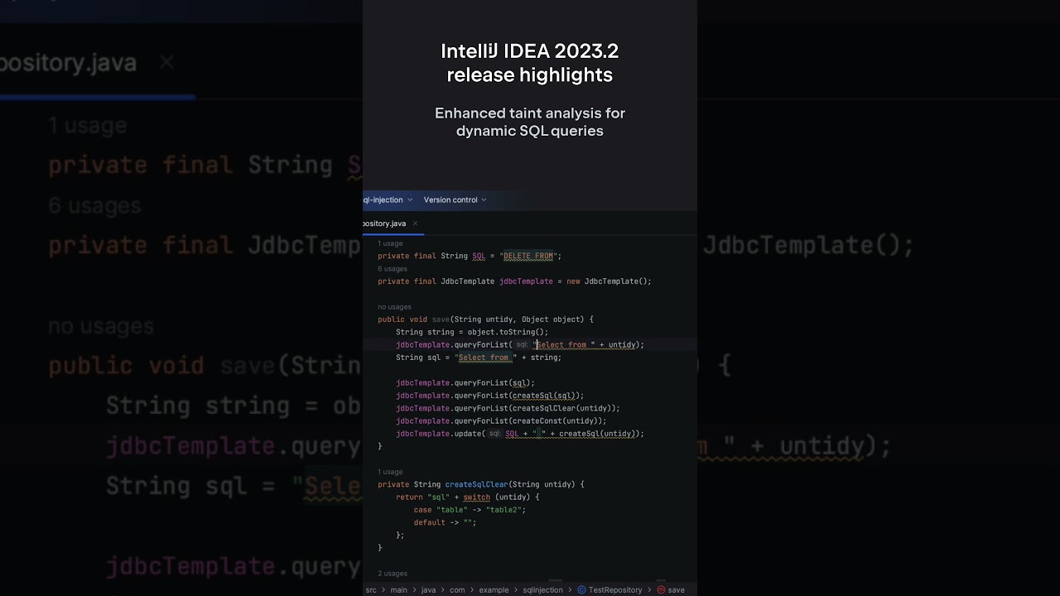Image resolution: width=1060 pixels, height=596 pixels.
Task: Click the case "table" -> "table2" line
Action: click(470, 510)
